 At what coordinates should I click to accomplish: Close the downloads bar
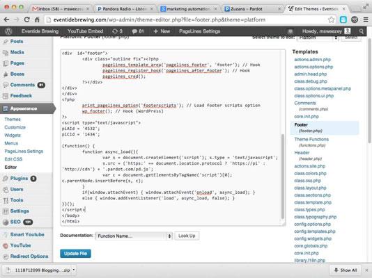[367, 270]
